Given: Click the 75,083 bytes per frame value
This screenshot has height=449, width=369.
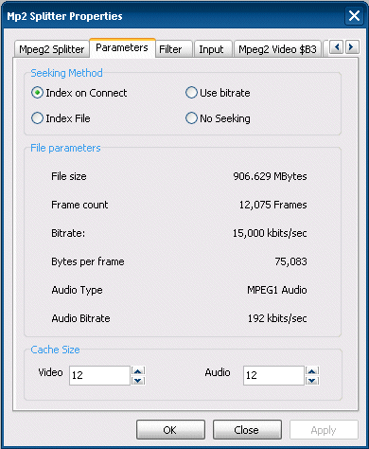Looking at the screenshot, I should pos(290,261).
